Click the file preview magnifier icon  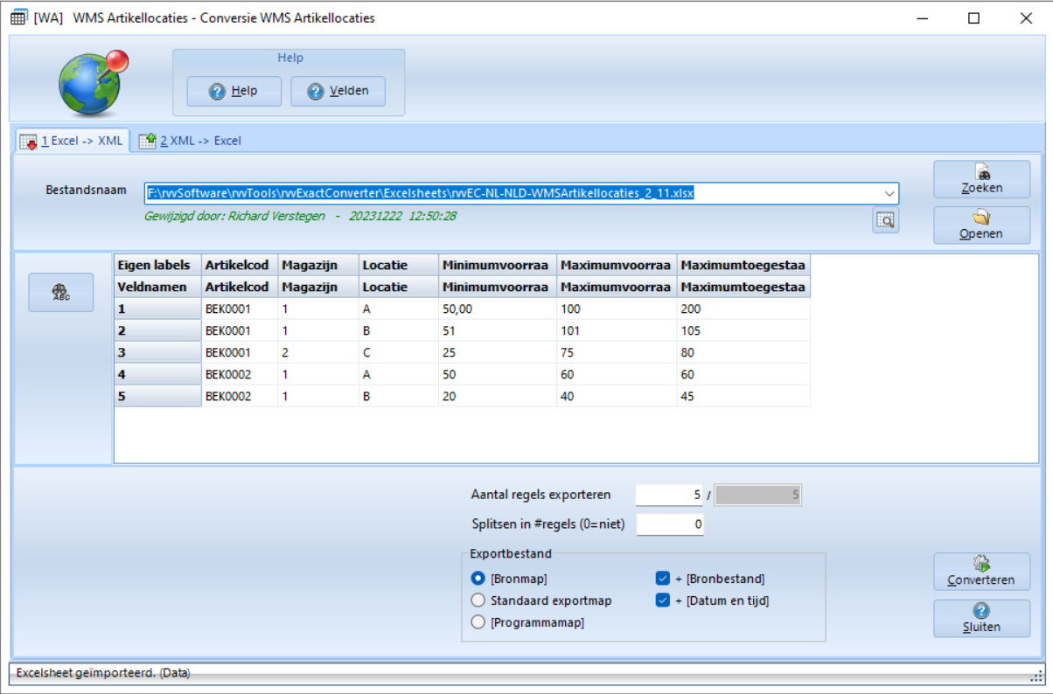tap(885, 221)
